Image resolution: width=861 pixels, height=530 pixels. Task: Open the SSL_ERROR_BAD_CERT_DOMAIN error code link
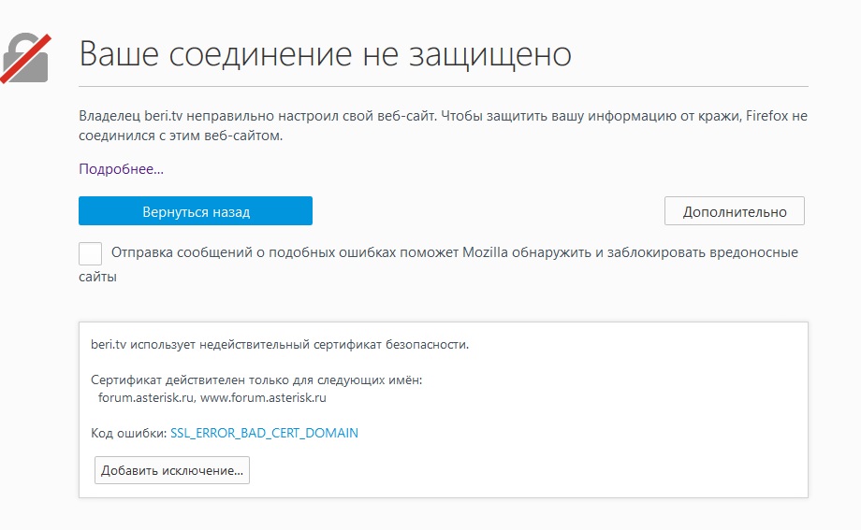coord(264,434)
